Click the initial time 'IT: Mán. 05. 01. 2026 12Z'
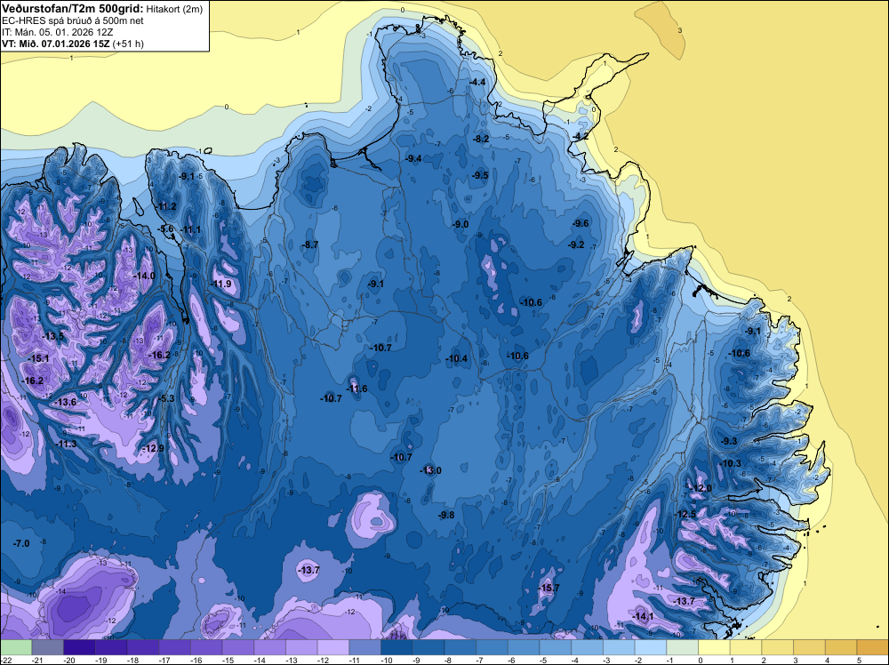Image resolution: width=889 pixels, height=665 pixels. pos(57,32)
